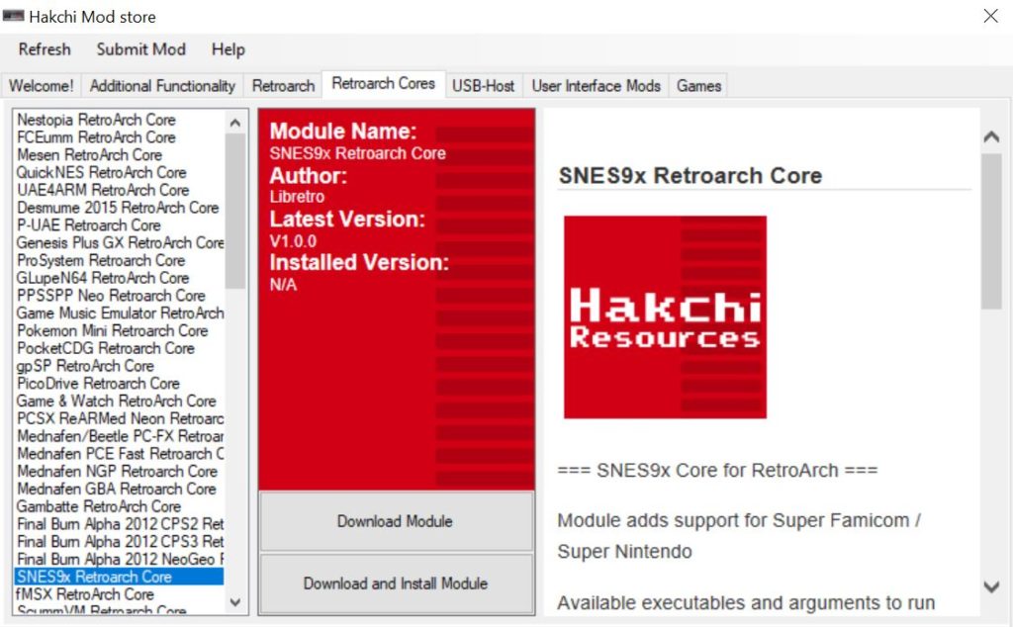Click description pane scroll-down arrow
Viewport: 1013px width, 627px height.
(991, 586)
